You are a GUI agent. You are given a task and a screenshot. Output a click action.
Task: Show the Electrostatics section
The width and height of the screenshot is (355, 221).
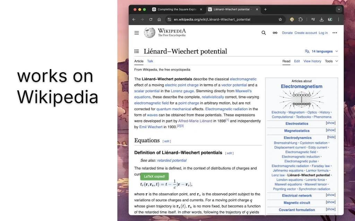coord(330,123)
